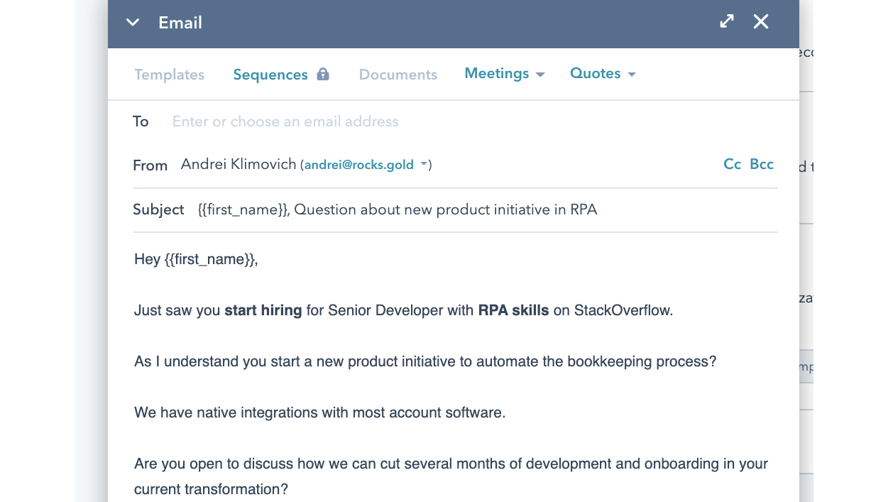The image size is (893, 502).
Task: Expand the Quotes dropdown
Action: [x=602, y=74]
